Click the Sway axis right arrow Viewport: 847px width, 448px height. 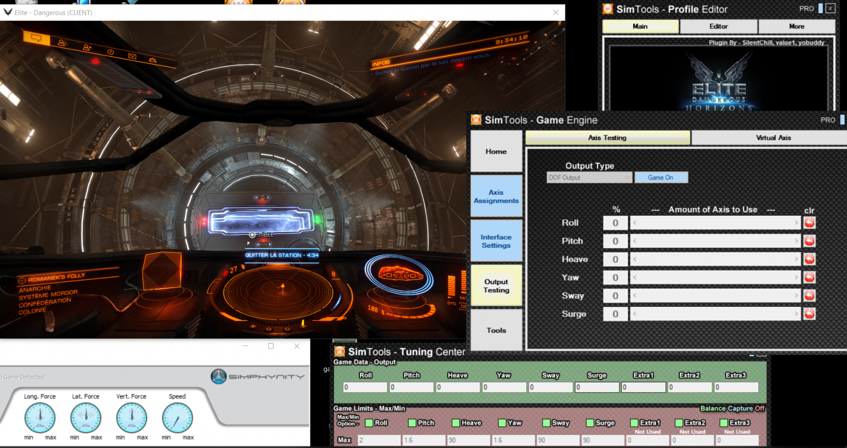point(796,296)
